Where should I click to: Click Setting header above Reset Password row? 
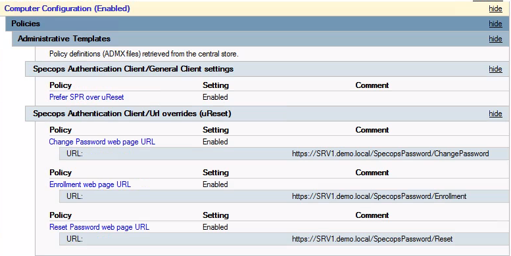pos(216,215)
